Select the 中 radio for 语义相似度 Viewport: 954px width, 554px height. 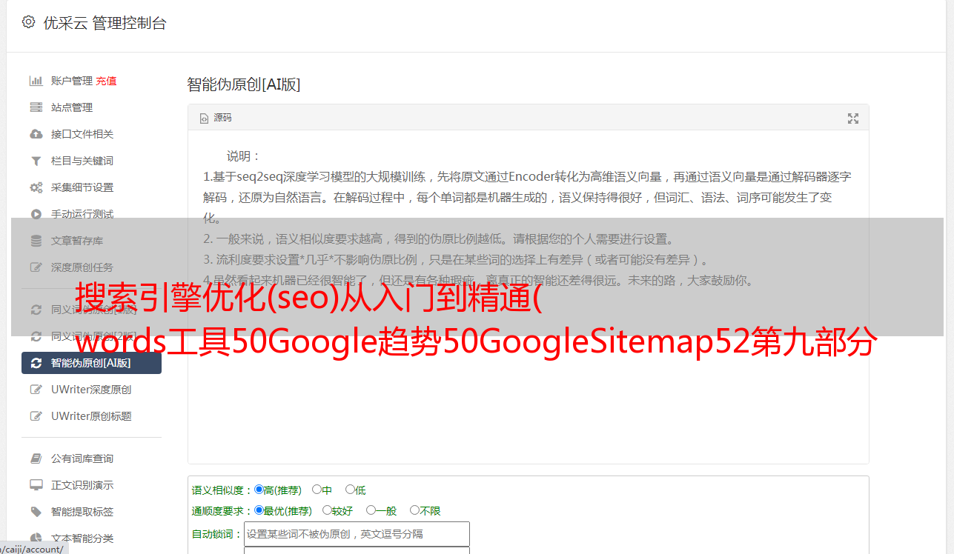[x=317, y=490]
